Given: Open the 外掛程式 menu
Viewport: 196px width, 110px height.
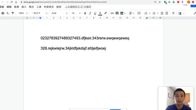Looking at the screenshot, I should 49,7.
